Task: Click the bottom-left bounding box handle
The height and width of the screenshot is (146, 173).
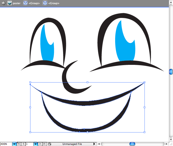Action: [x=30, y=132]
